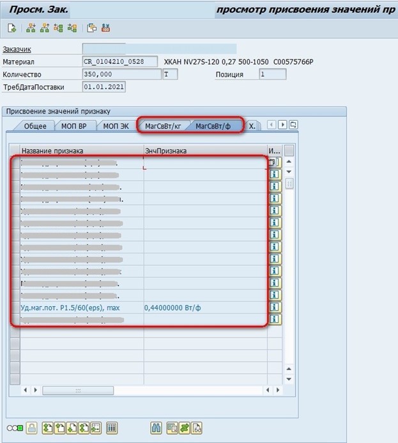Open the partially hidden Х. tab
The width and height of the screenshot is (398, 443).
tap(252, 126)
